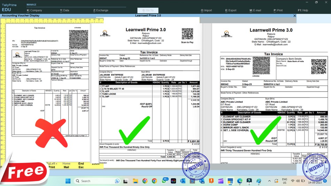Click the taskbar Search box
Screen dimensions: 331x186
click(91, 181)
